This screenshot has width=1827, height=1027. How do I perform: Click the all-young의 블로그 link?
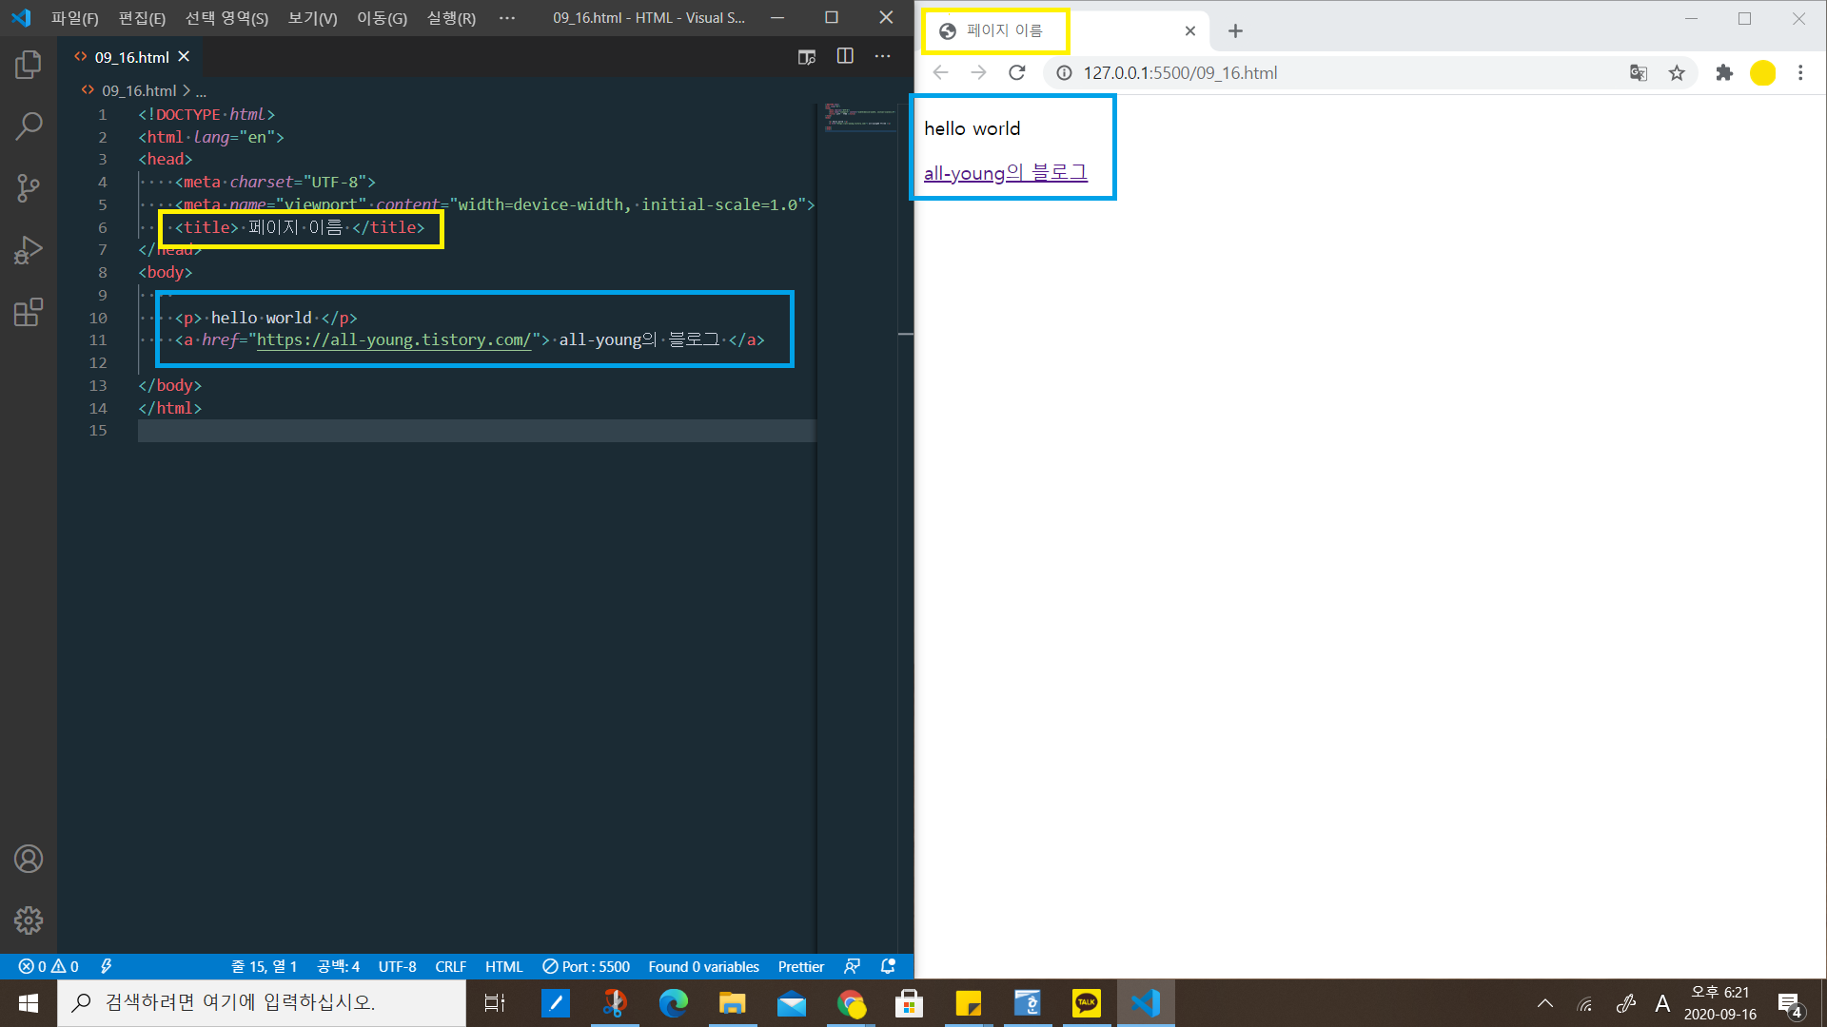(x=1005, y=173)
